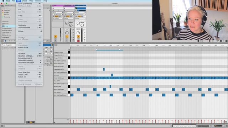This screenshot has height=128, width=228.
Task: Toggle track 1 activator button
Action: coord(56,36)
